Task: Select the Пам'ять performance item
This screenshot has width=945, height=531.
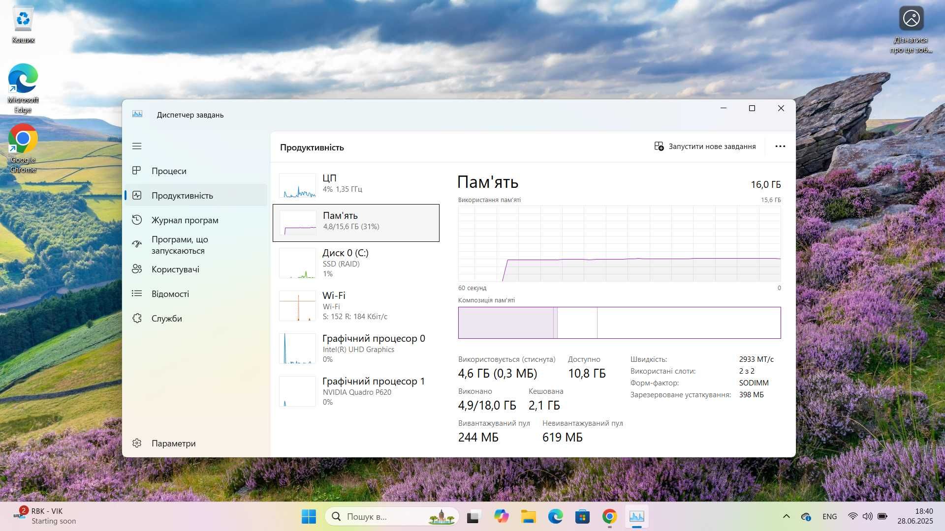Action: (356, 223)
